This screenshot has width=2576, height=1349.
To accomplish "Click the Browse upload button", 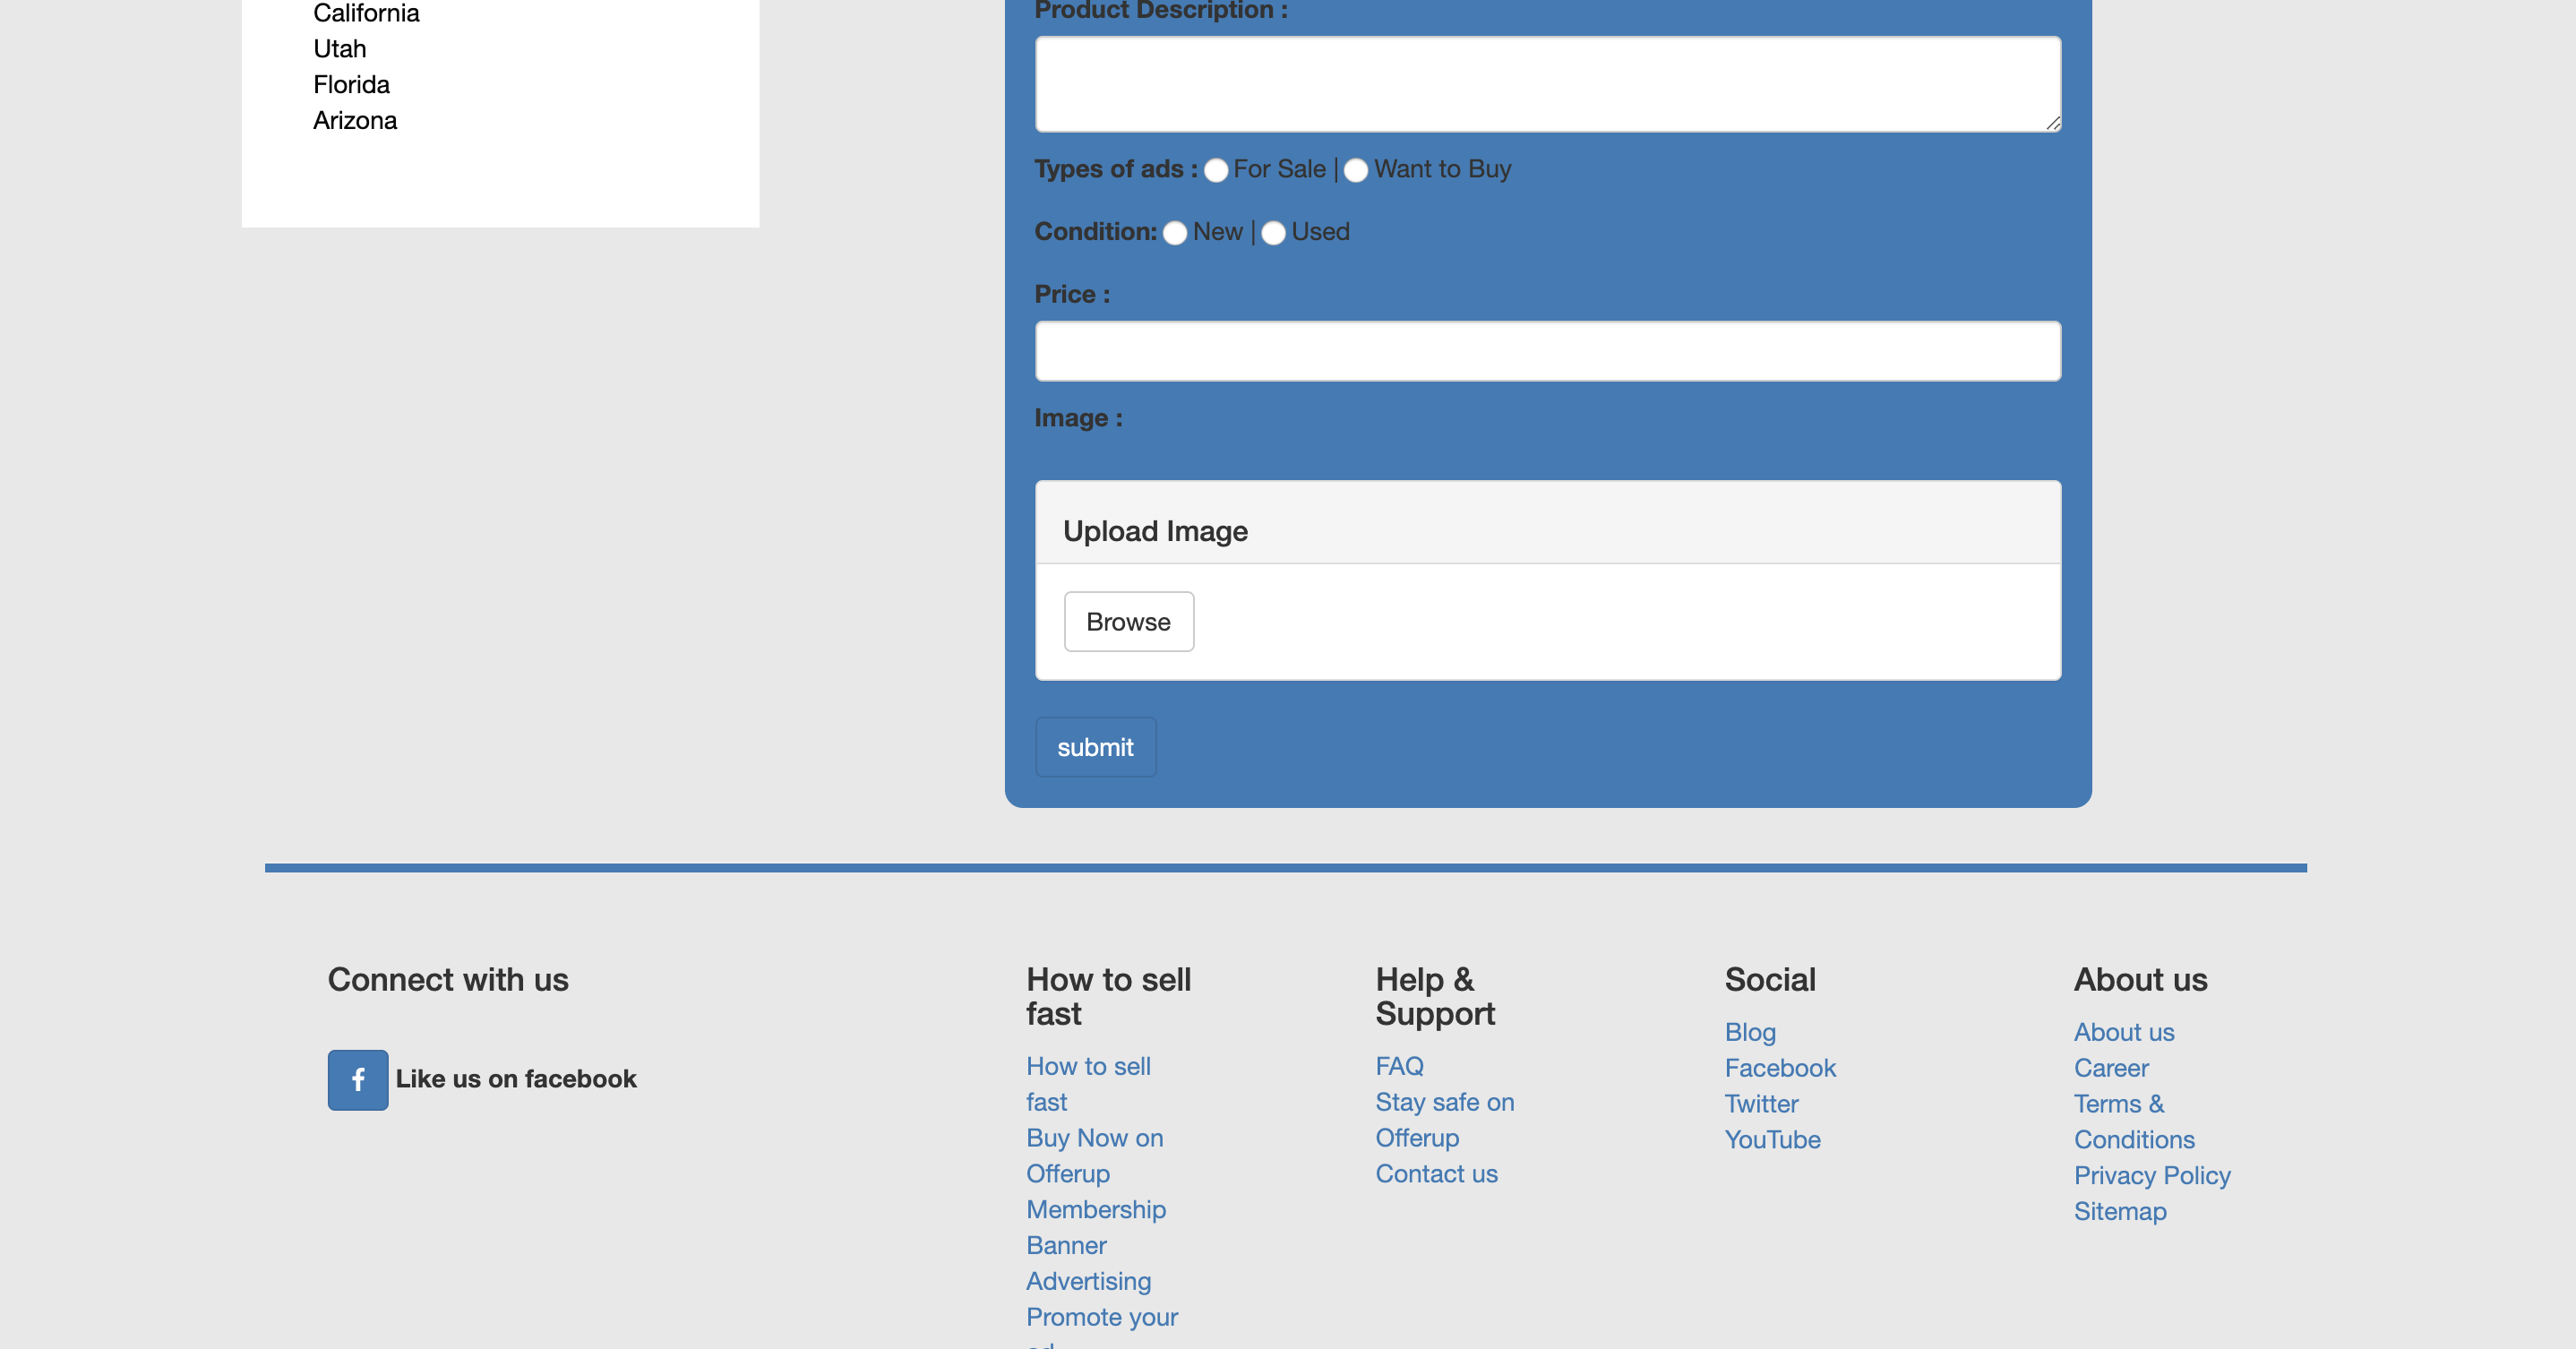I will (1128, 621).
